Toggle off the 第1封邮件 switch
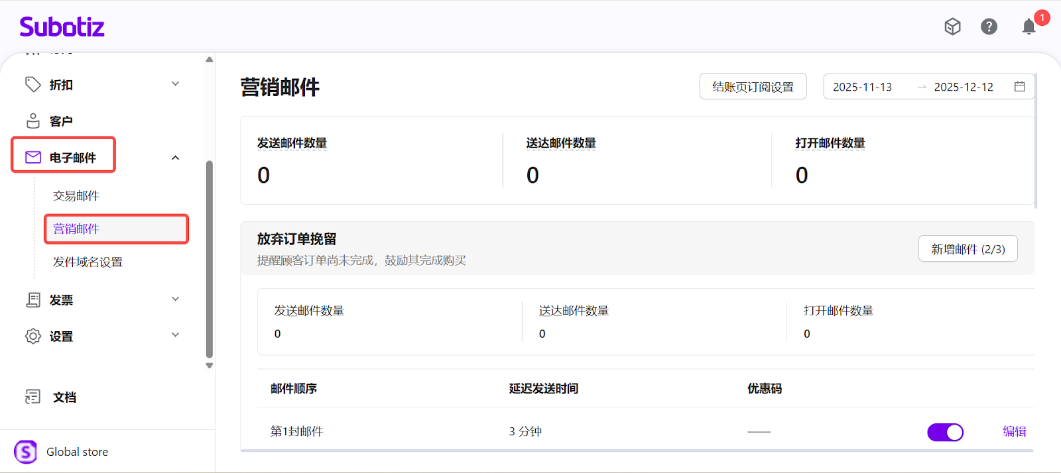 [945, 432]
